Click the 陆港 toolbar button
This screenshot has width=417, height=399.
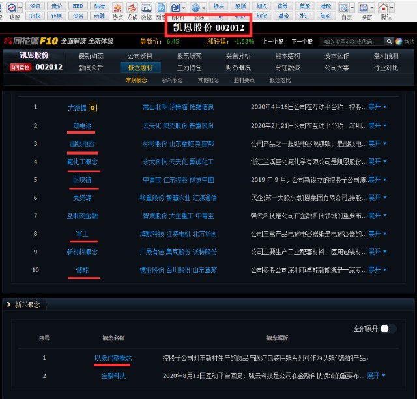(x=100, y=6)
